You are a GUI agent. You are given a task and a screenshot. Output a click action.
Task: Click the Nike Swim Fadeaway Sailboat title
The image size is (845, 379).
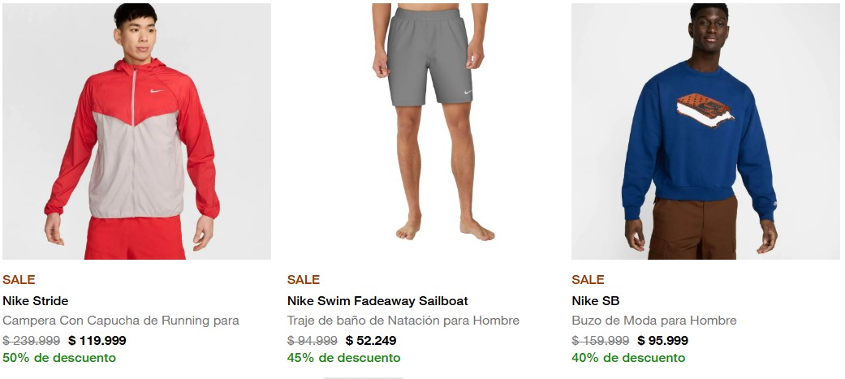pyautogui.click(x=377, y=301)
